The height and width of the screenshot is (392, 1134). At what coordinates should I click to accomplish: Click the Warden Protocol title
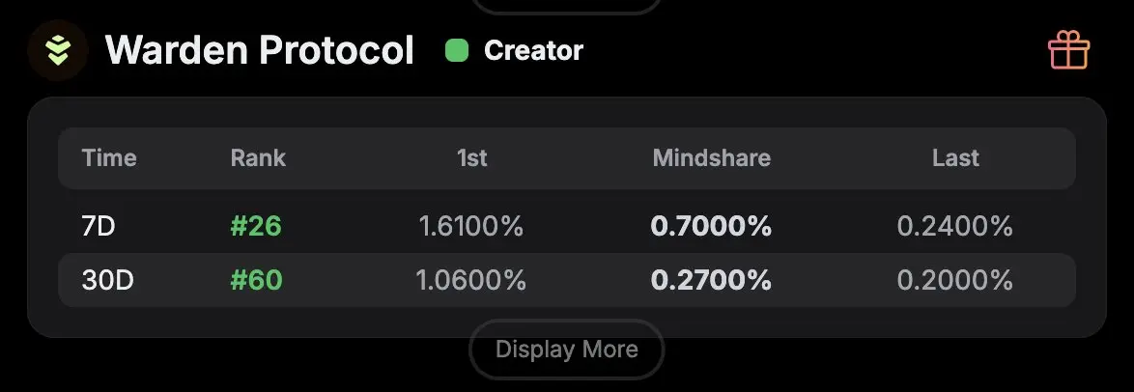click(x=260, y=50)
